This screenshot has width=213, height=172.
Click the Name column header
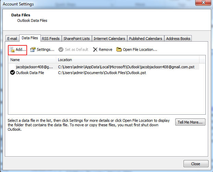[x=32, y=60]
